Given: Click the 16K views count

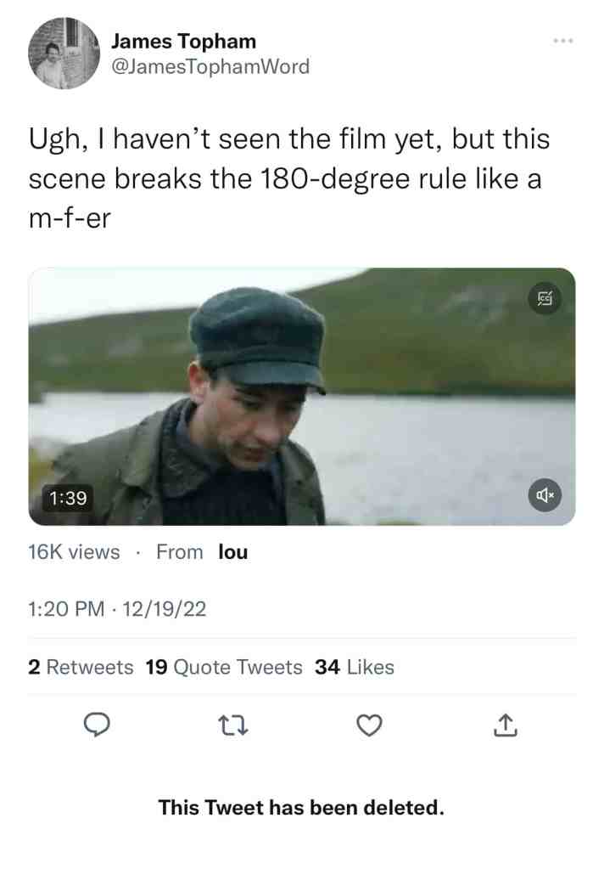Looking at the screenshot, I should click(74, 552).
